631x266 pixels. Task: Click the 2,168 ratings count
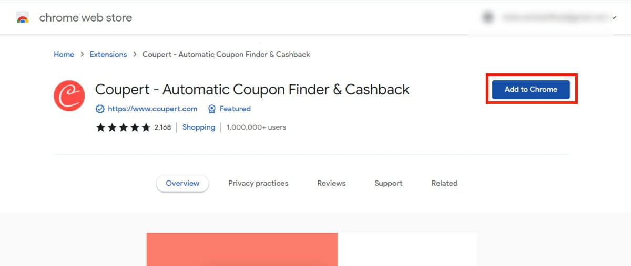(x=162, y=127)
